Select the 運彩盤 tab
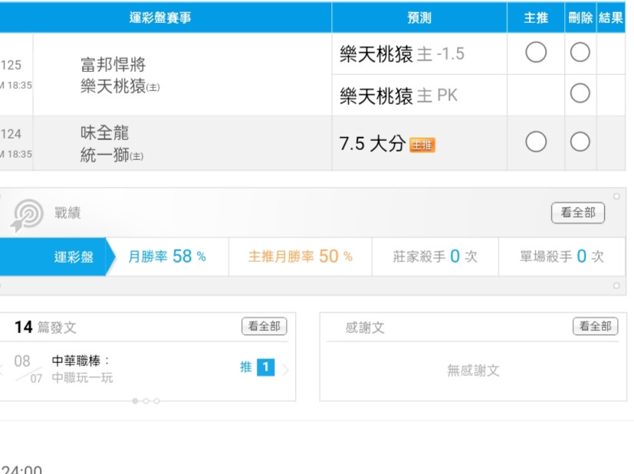634x474 pixels. click(x=57, y=257)
